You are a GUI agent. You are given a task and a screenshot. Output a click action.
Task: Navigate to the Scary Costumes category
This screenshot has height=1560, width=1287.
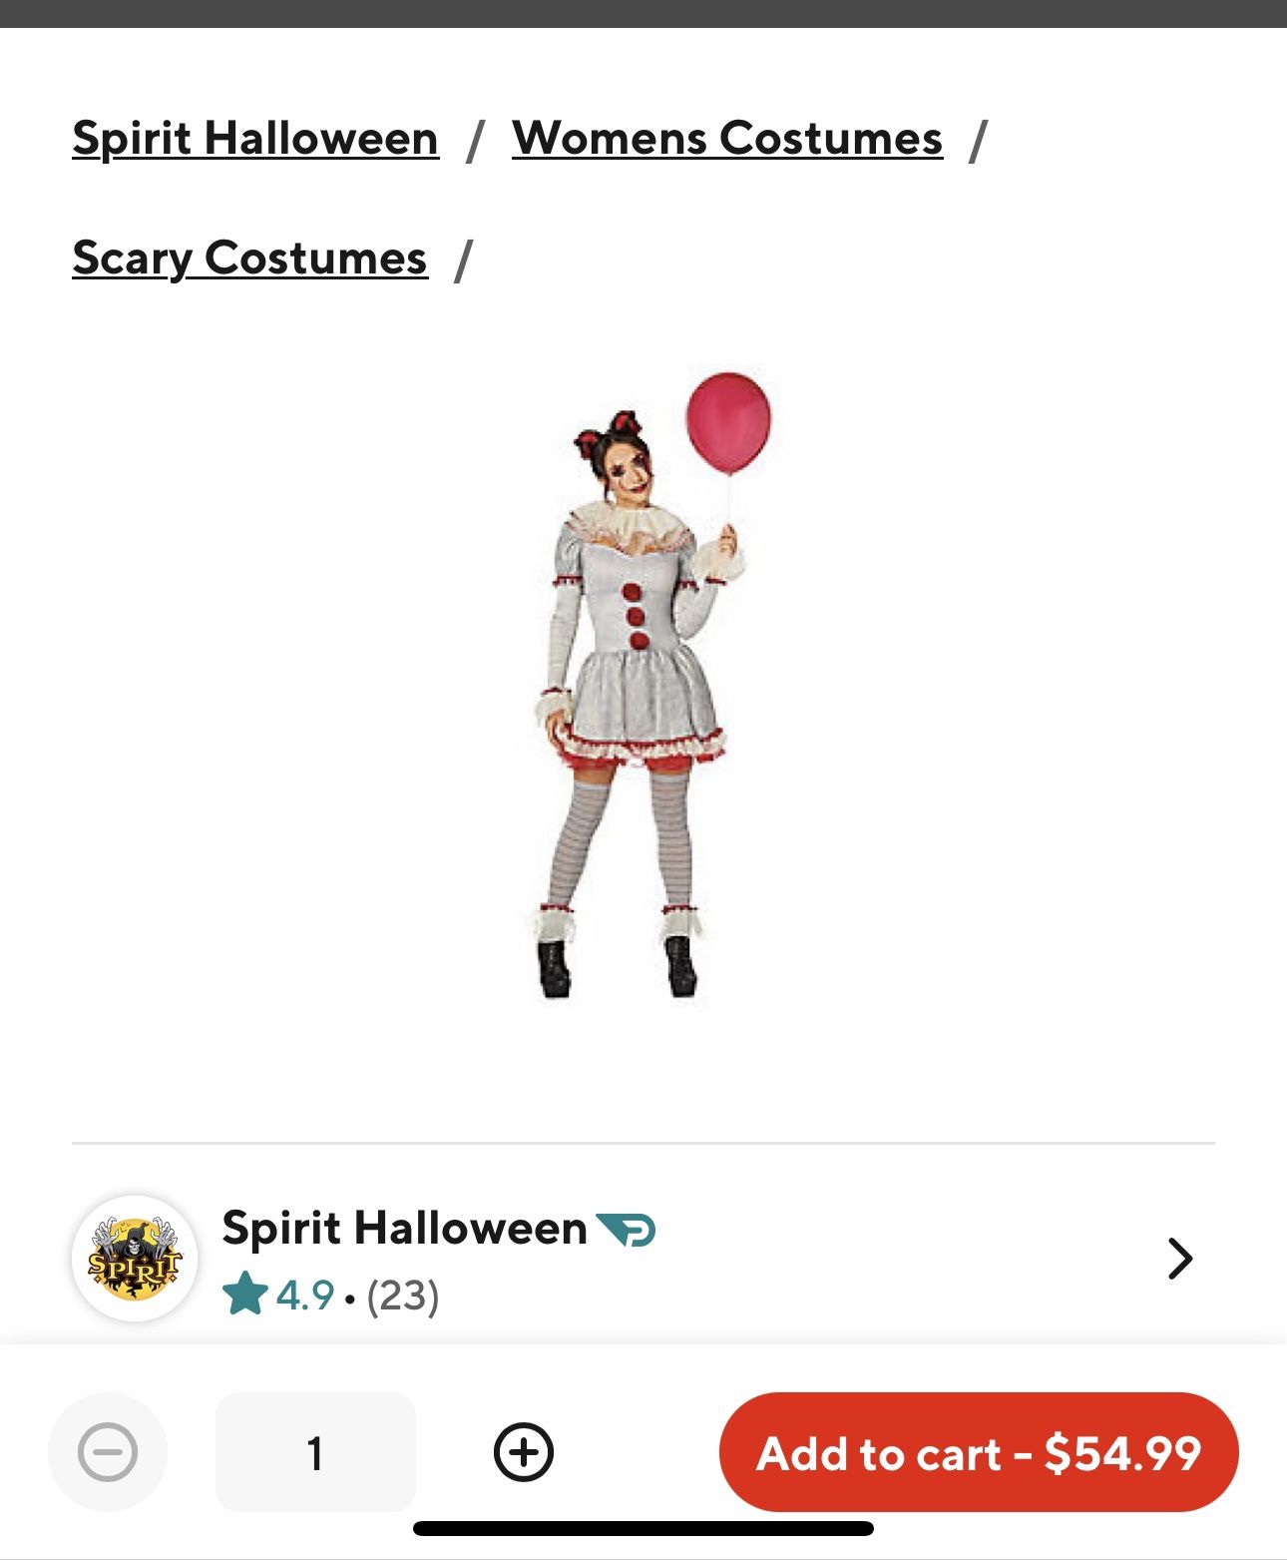pyautogui.click(x=249, y=258)
